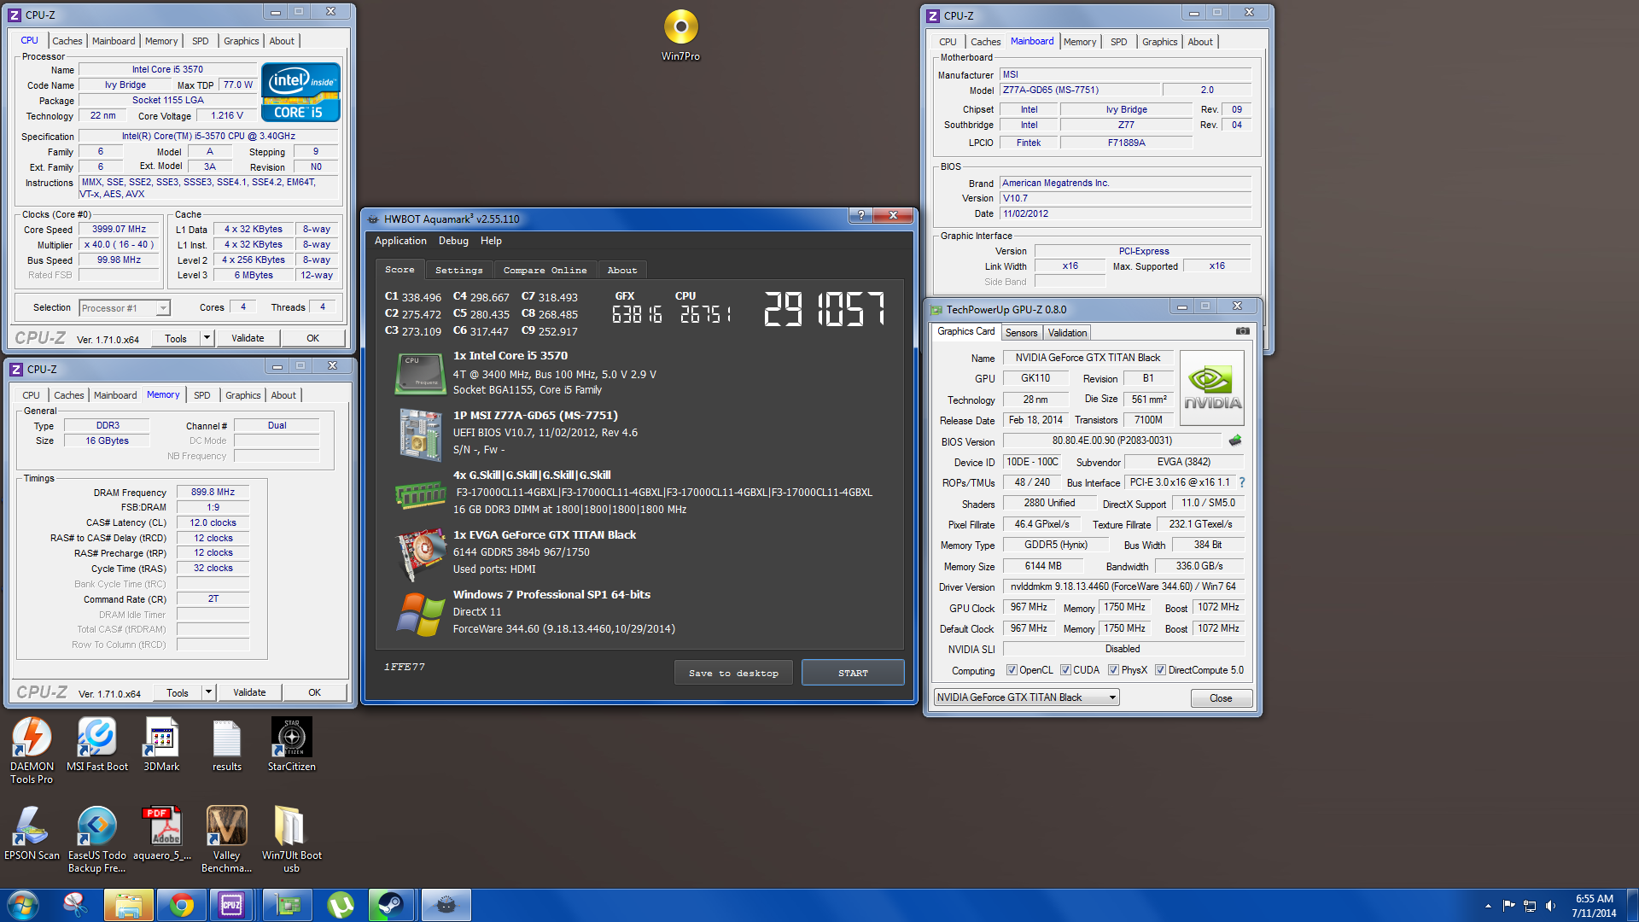Open Caches tab in top-left CPU-Z
The width and height of the screenshot is (1639, 922).
[x=67, y=41]
